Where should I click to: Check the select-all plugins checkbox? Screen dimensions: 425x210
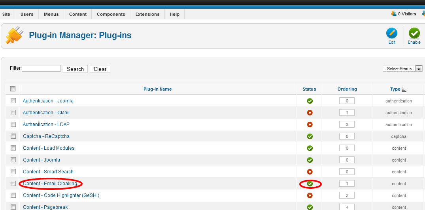coord(13,89)
